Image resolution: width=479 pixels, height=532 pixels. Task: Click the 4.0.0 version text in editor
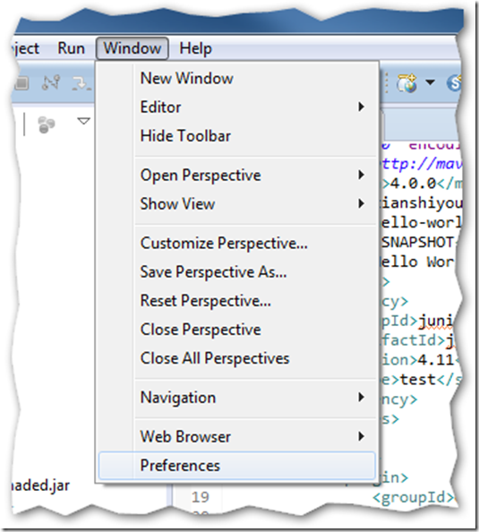[x=413, y=184]
